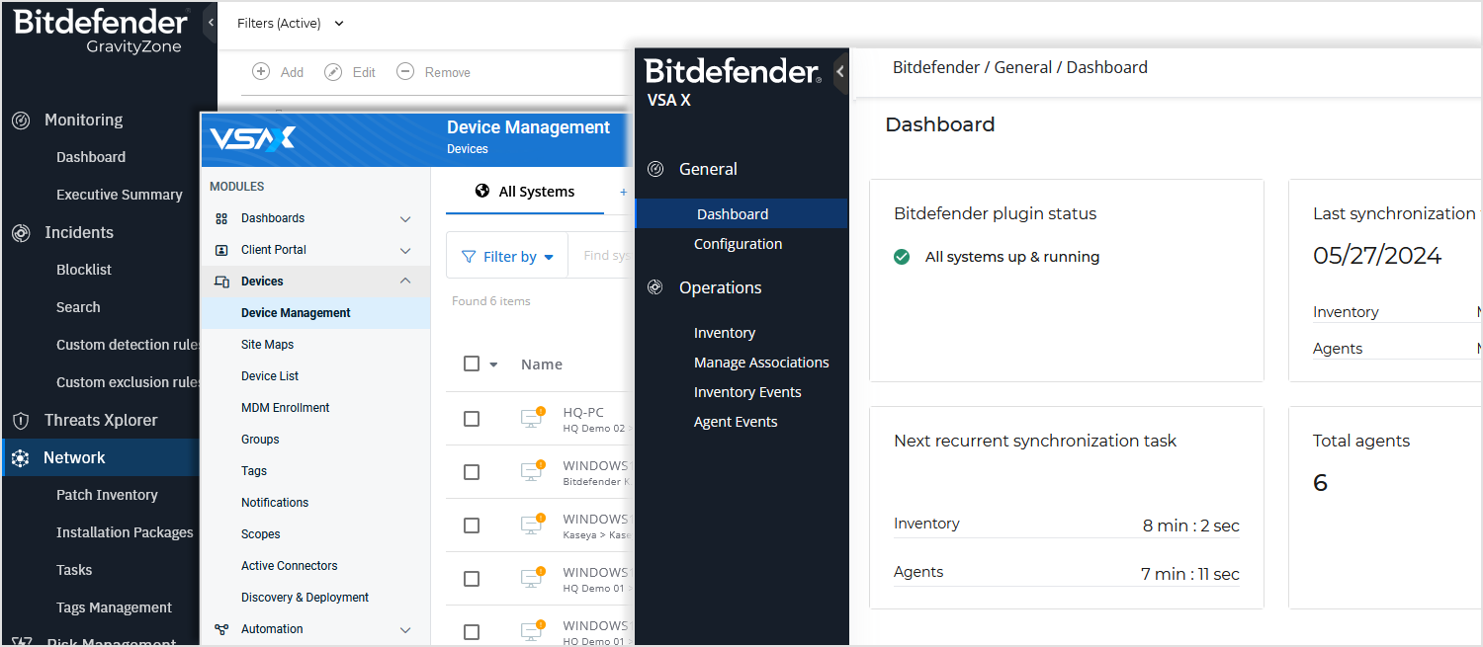Tick the checkbox below HQ-PC row

tap(472, 472)
